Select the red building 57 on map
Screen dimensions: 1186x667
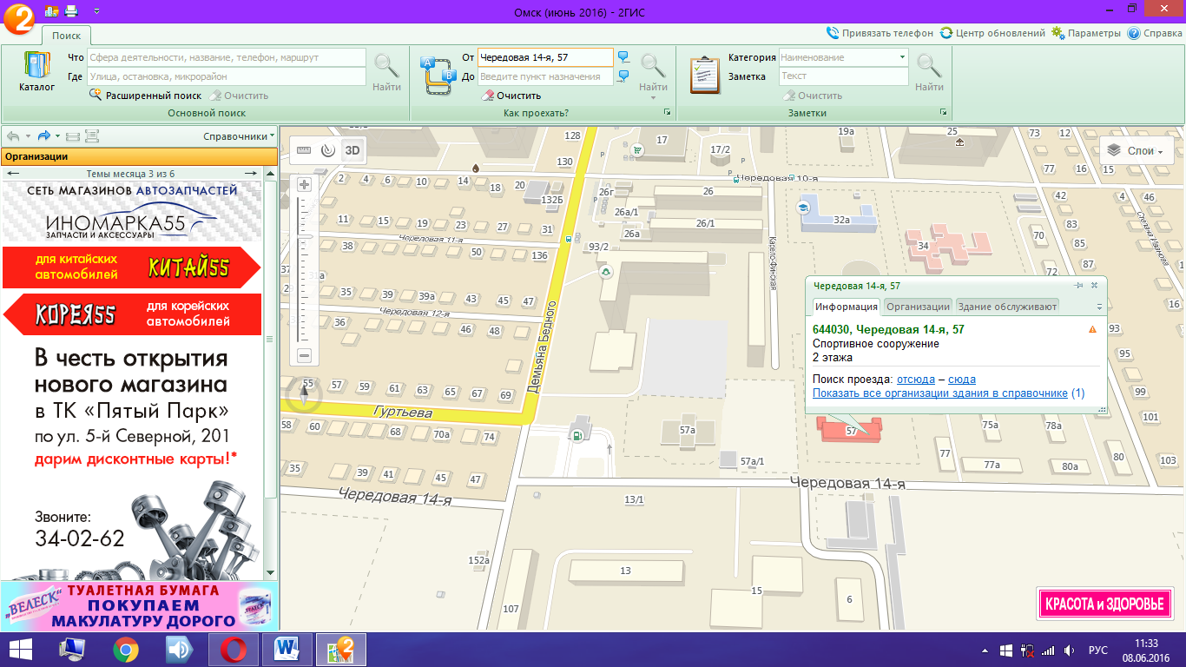852,430
